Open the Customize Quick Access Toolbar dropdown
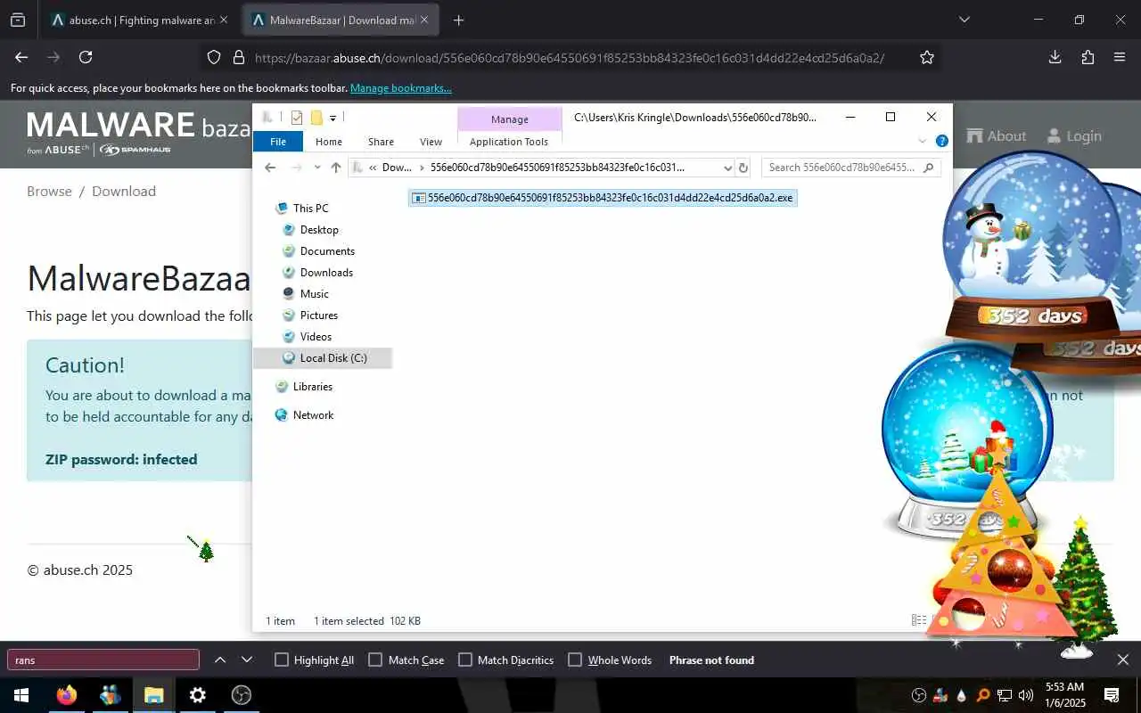The height and width of the screenshot is (713, 1141). (332, 118)
